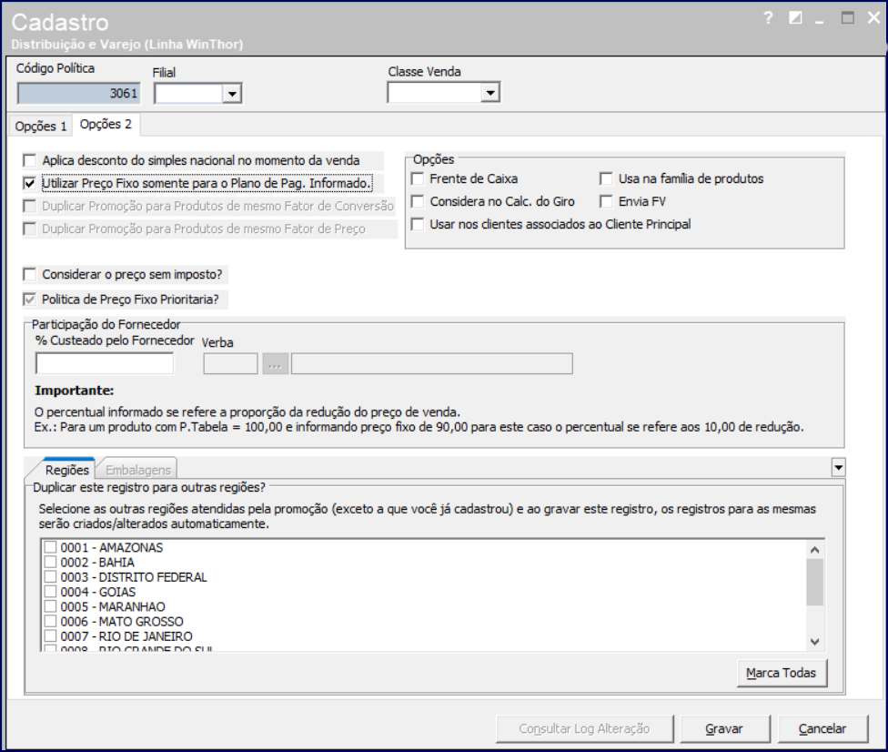
Task: Minimize the Cadastro window
Action: 820,22
